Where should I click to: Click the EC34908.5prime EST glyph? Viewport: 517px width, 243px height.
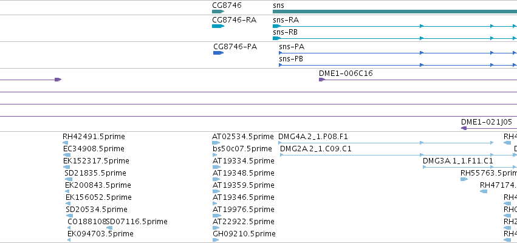67,155
